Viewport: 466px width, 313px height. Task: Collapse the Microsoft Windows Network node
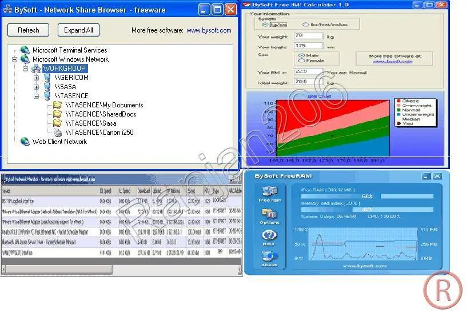[x=14, y=60]
